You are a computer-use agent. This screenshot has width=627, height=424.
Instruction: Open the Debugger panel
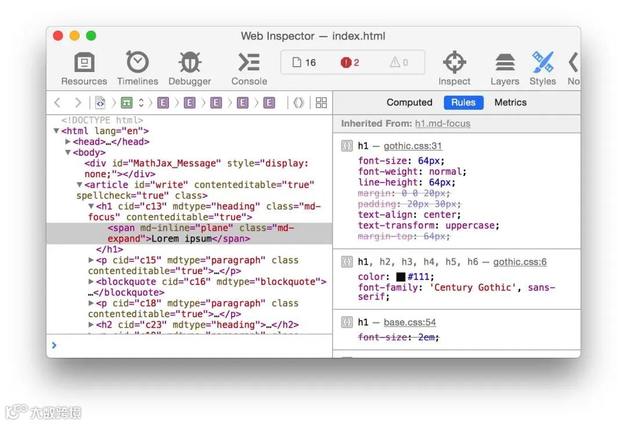pos(189,69)
